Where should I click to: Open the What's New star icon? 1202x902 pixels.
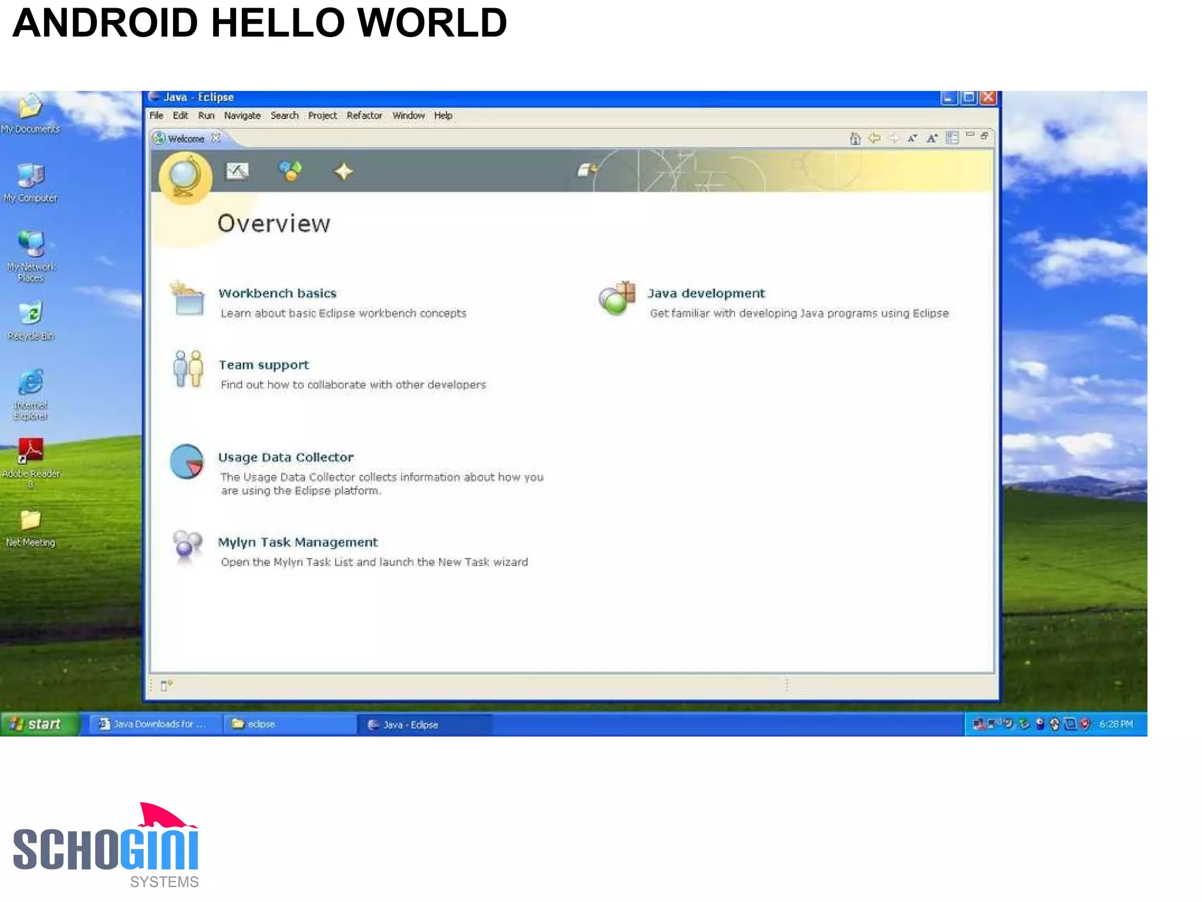(x=343, y=171)
